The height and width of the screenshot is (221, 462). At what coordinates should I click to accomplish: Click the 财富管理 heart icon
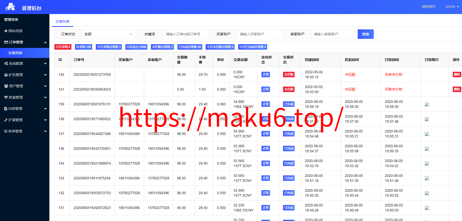pyautogui.click(x=6, y=97)
